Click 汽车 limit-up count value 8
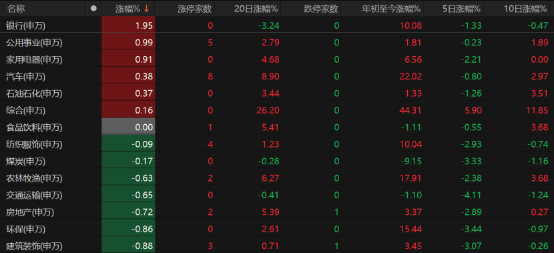The width and height of the screenshot is (554, 253). tap(210, 77)
